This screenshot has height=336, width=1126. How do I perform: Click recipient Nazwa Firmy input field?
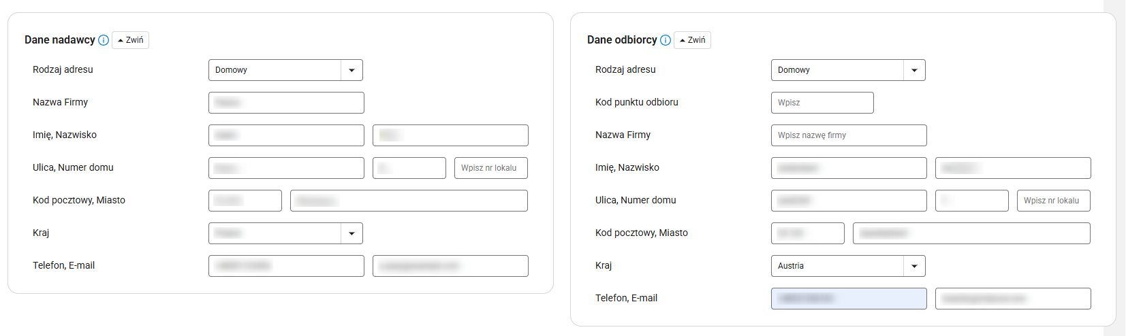[x=849, y=135]
